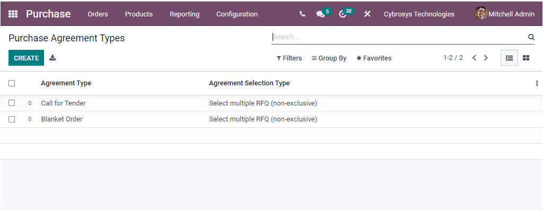Grab the drag handle for Blanket Order
543x211 pixels.
(30, 119)
